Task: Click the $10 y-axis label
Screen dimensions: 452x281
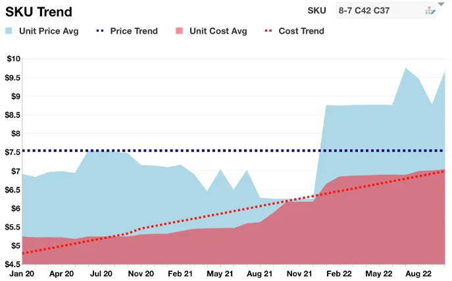Action: (x=14, y=59)
